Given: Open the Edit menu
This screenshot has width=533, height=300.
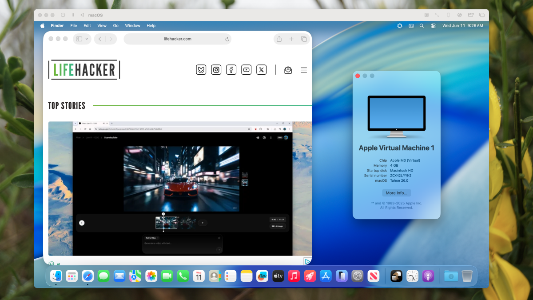Looking at the screenshot, I should click(x=87, y=26).
